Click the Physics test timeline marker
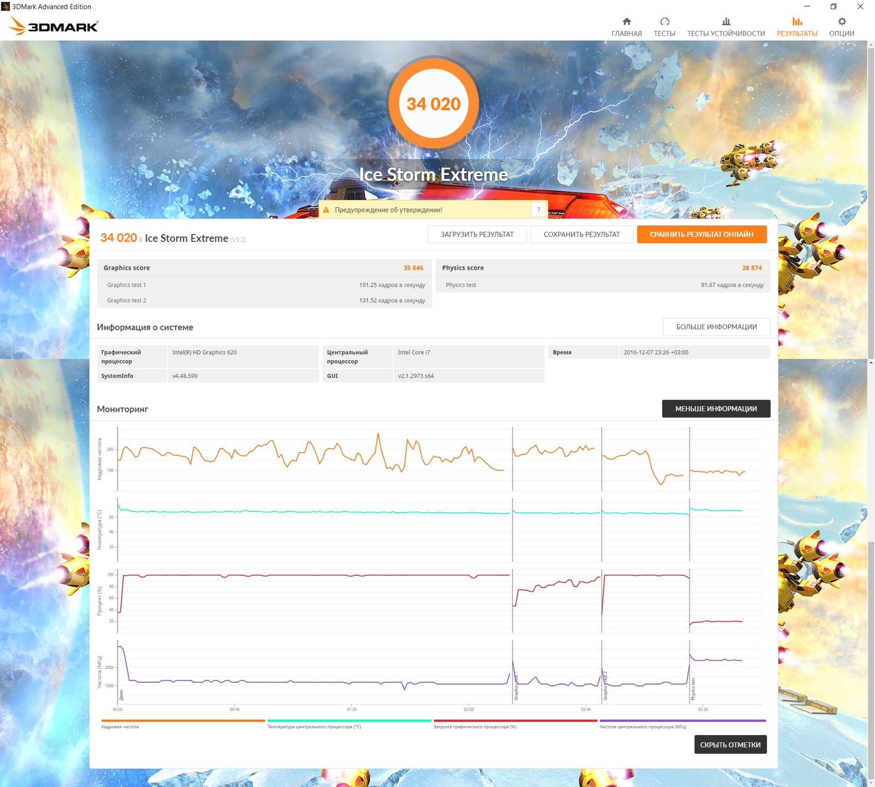The image size is (875, 787). click(x=693, y=689)
